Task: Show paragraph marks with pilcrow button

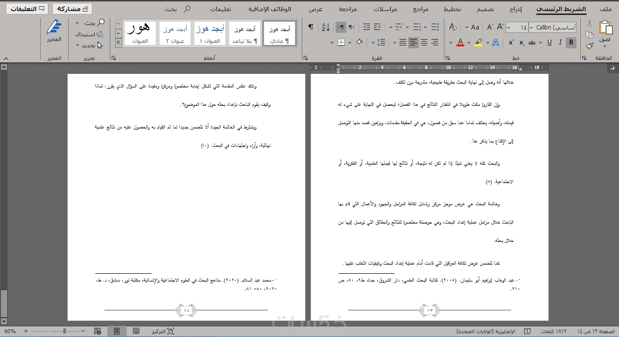Action: coord(310,27)
